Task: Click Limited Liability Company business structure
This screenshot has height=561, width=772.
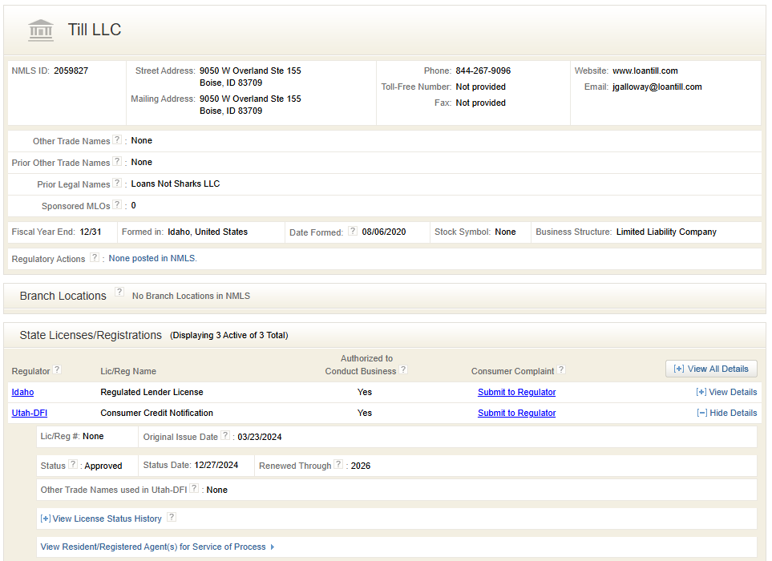Action: (666, 232)
